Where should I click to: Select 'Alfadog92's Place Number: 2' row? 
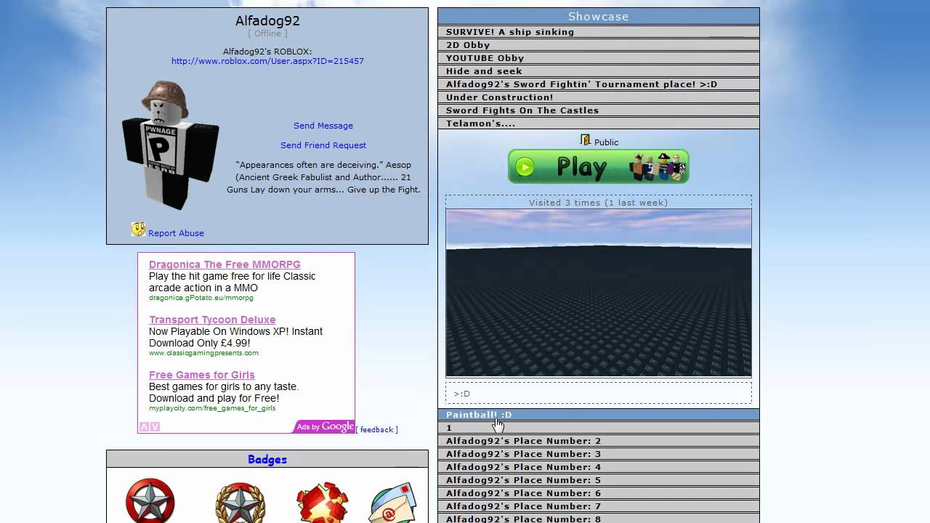click(523, 441)
